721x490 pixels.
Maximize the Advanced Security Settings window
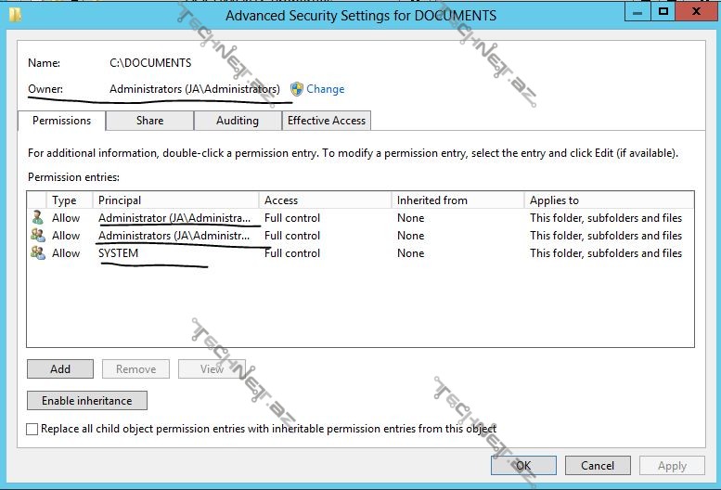point(663,12)
